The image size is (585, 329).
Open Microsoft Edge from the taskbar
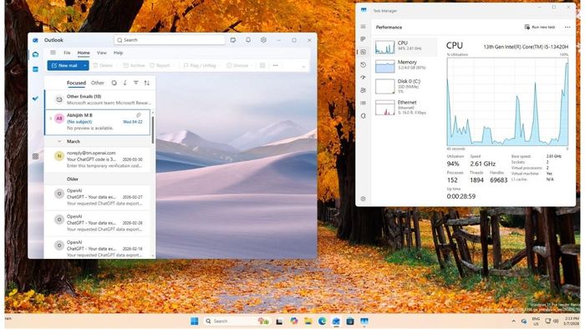[322, 321]
